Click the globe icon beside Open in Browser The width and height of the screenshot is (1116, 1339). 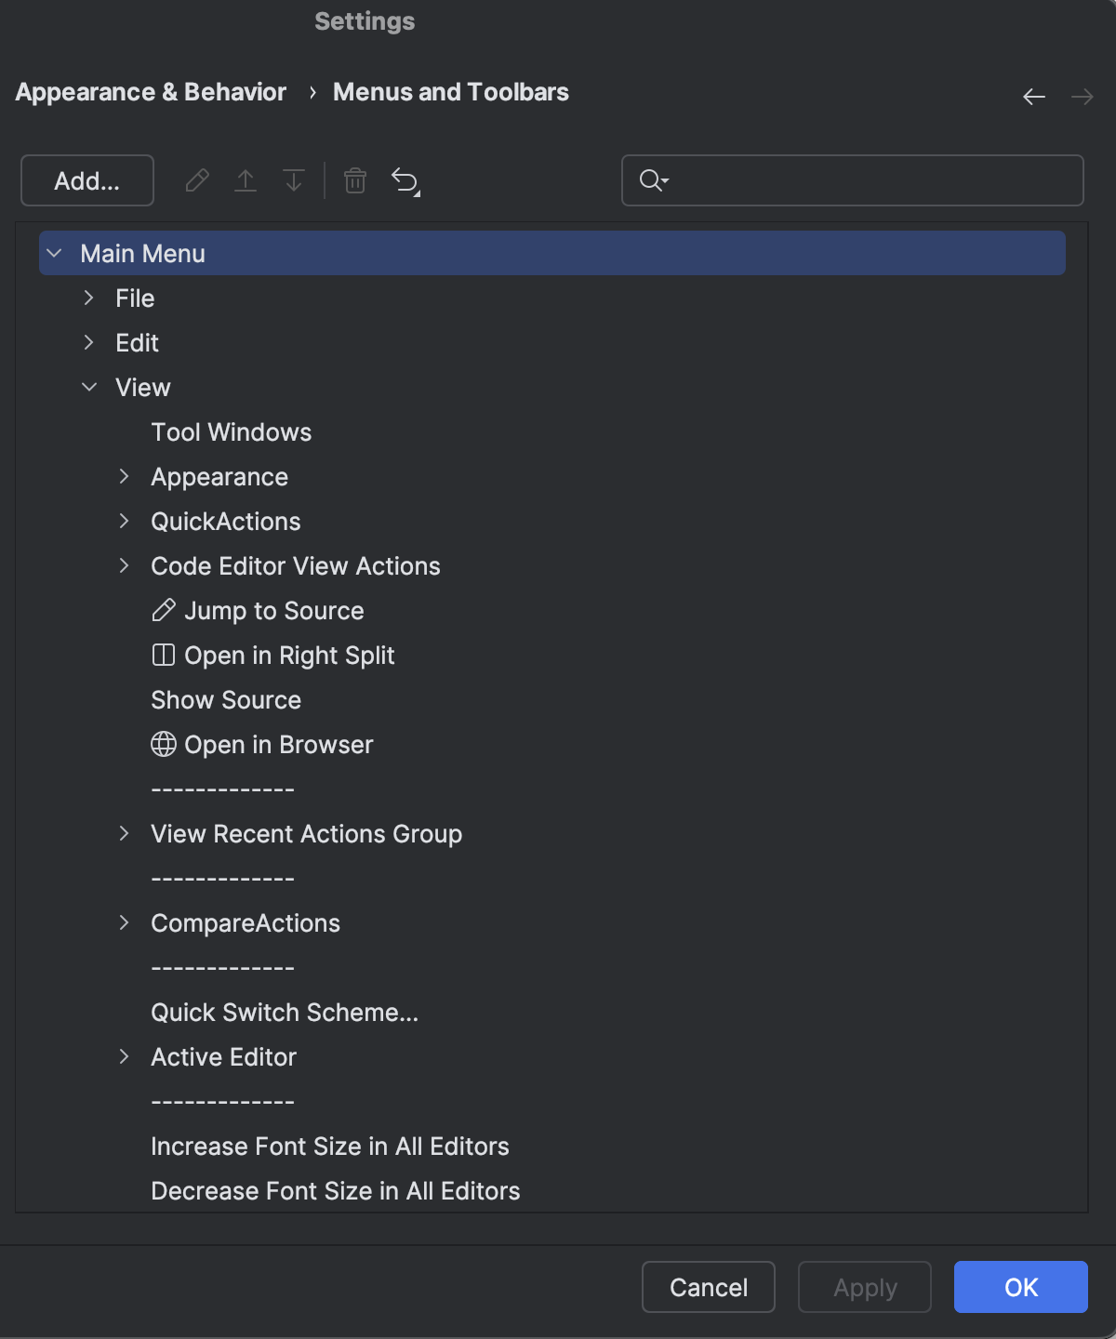pyautogui.click(x=163, y=744)
